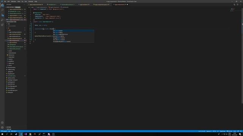This screenshot has height=136, width=243.
Task: Click the UTF-8 encoding in status bar
Action: click(x=214, y=131)
